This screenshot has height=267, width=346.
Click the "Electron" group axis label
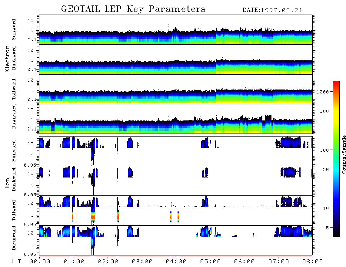point(7,59)
